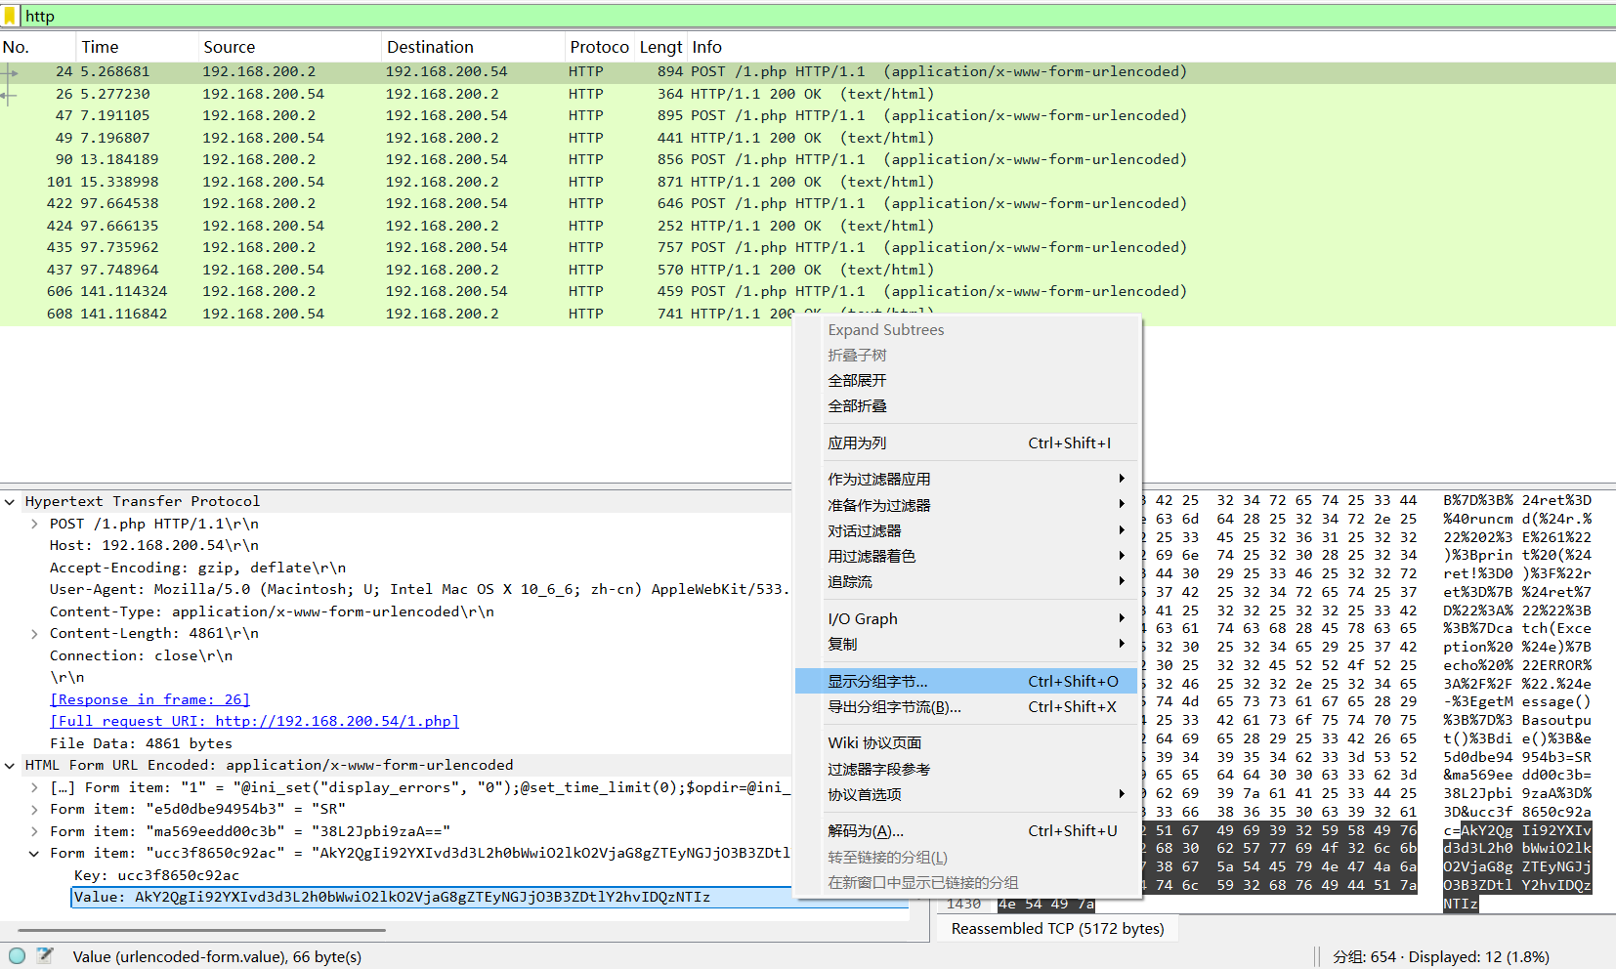1616x969 pixels.
Task: Select packet 101 with length 871
Action: [808, 182]
